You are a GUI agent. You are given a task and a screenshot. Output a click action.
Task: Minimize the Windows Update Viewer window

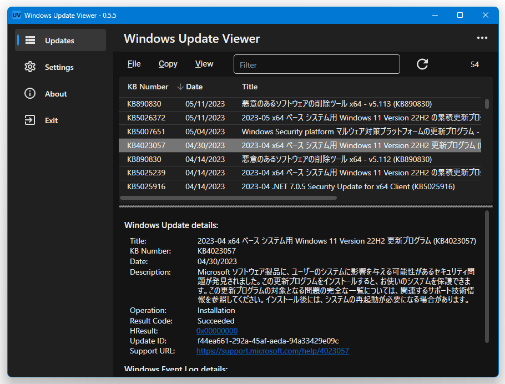tap(435, 15)
